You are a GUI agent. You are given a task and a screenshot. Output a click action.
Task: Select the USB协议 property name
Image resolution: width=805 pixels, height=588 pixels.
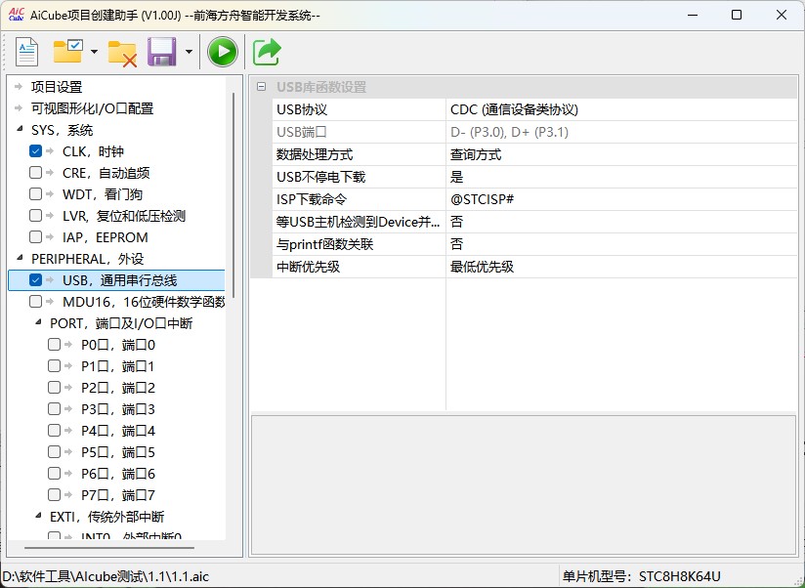[302, 109]
